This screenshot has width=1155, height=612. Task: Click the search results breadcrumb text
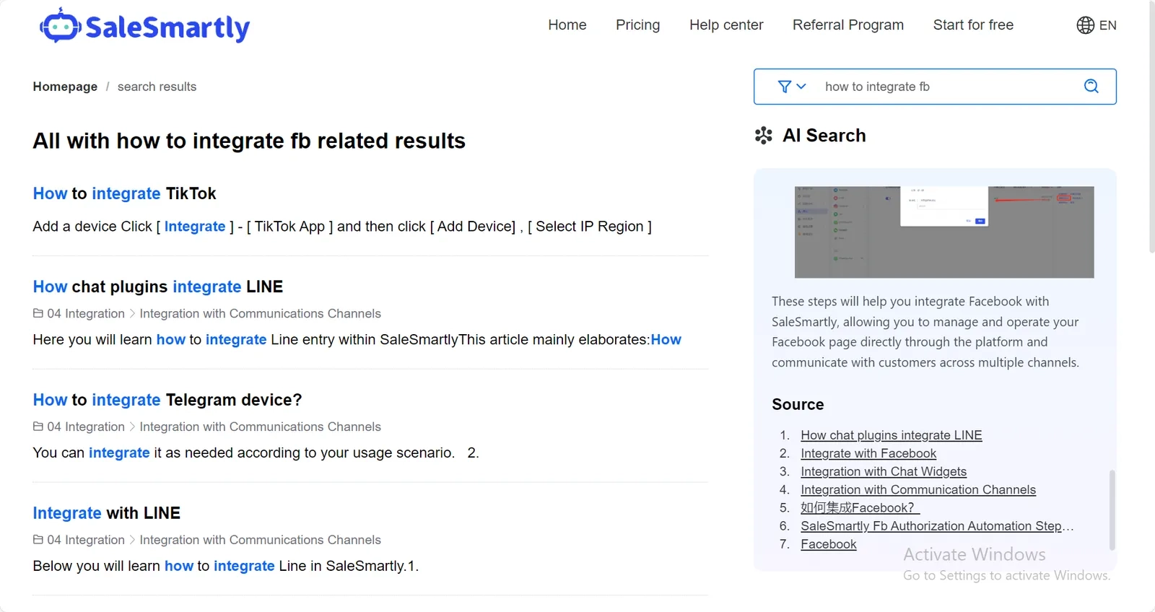[x=157, y=87]
